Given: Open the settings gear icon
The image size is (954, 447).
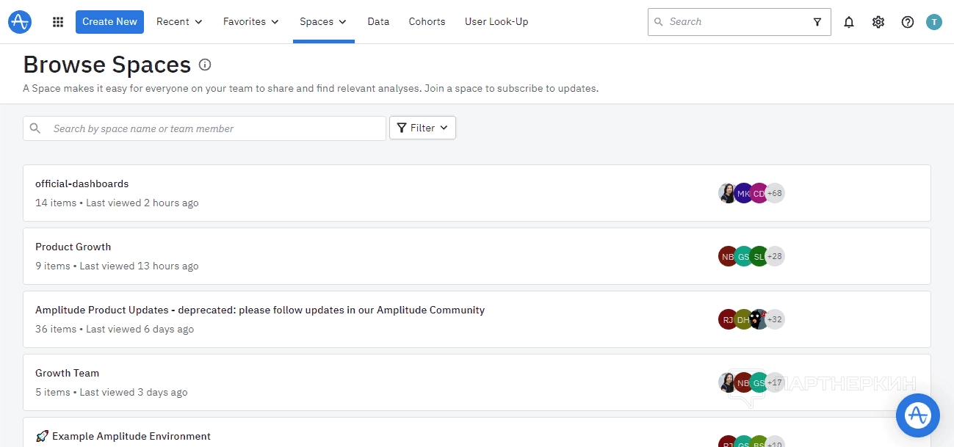Looking at the screenshot, I should (878, 22).
